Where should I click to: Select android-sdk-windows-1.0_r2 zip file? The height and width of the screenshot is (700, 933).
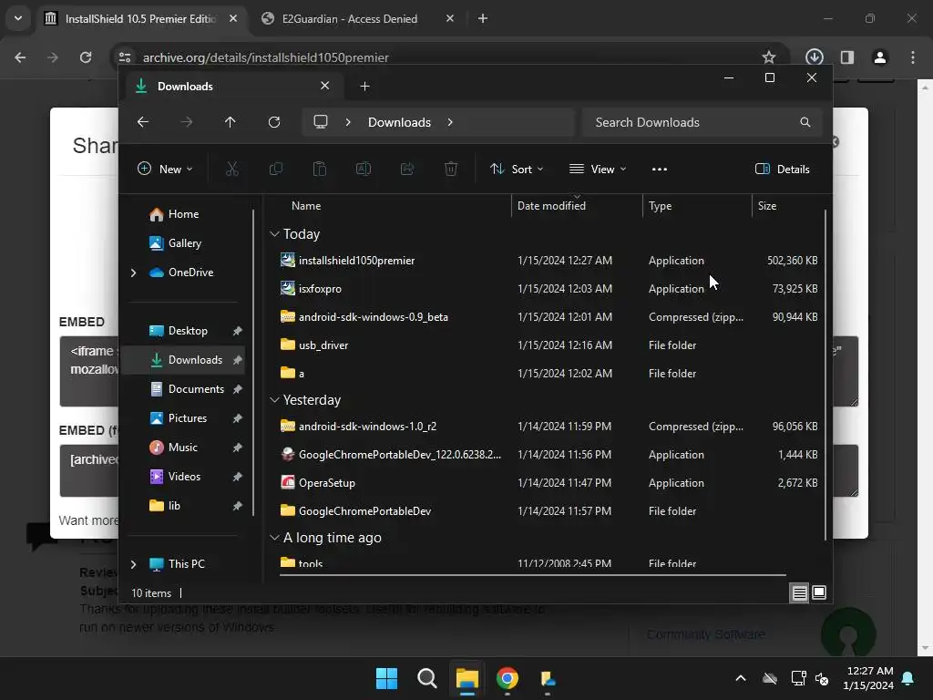tap(548, 427)
